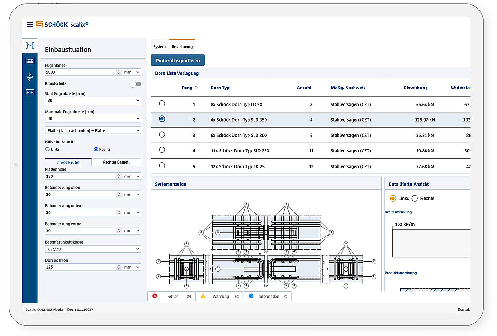The width and height of the screenshot is (497, 336).
Task: Select rank 1 dowel option LD 30
Action: 161,103
